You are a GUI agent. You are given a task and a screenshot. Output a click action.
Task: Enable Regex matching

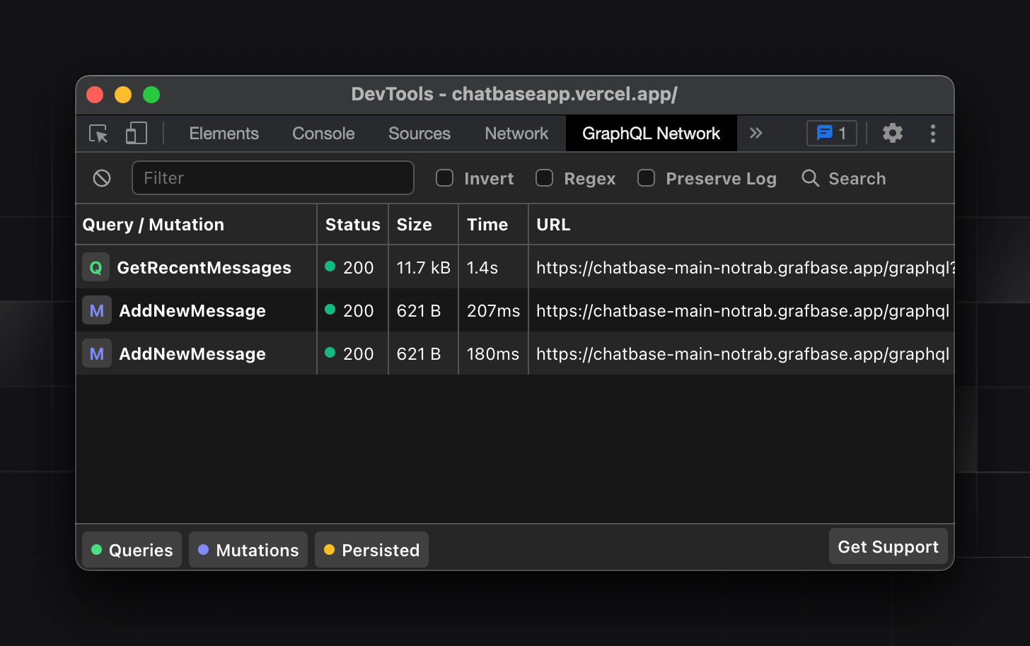tap(545, 178)
